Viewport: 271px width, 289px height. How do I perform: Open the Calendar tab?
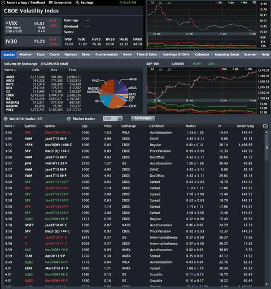tap(202, 54)
